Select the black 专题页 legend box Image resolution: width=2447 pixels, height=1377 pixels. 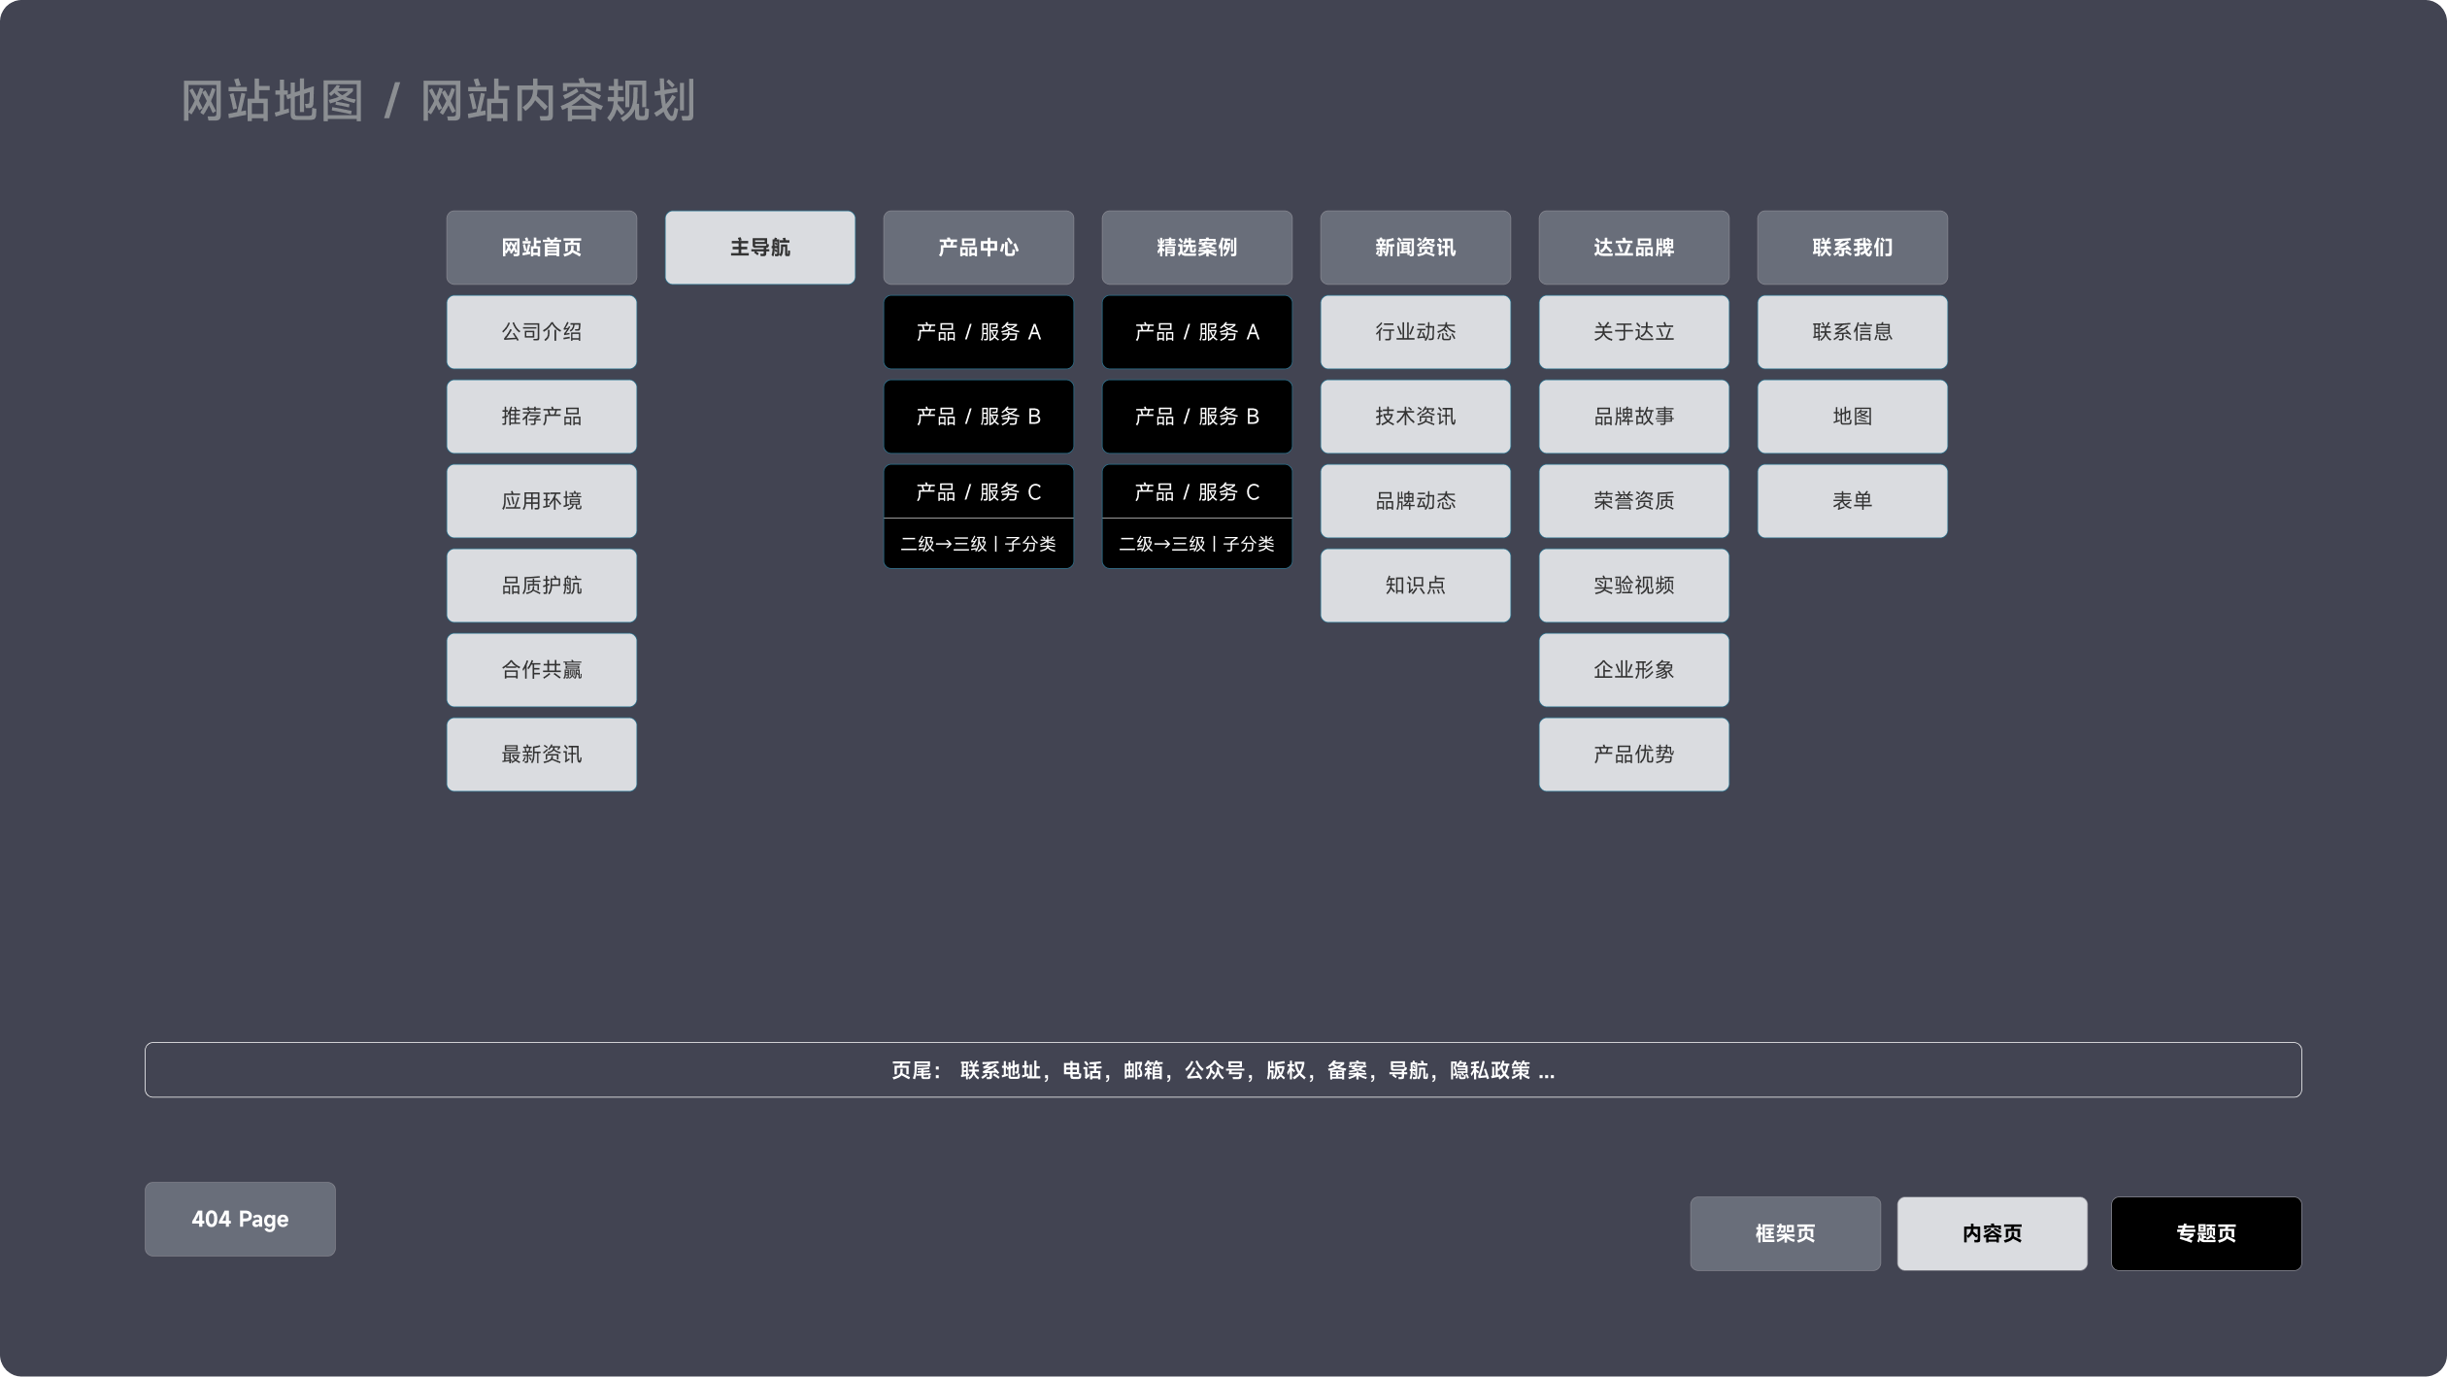tap(2205, 1233)
